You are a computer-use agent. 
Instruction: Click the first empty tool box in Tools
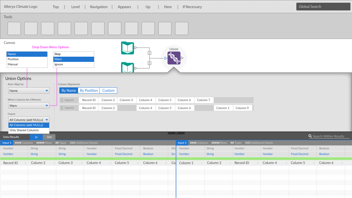tap(14, 29)
